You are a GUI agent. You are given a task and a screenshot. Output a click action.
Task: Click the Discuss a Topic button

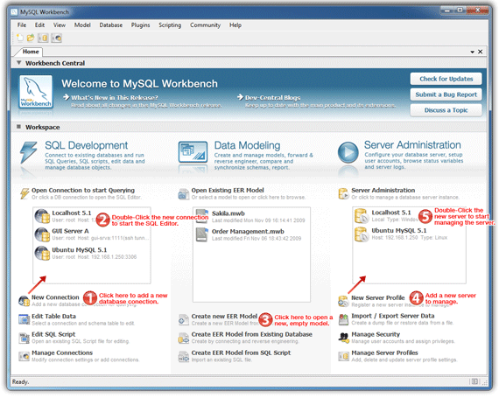coord(446,110)
